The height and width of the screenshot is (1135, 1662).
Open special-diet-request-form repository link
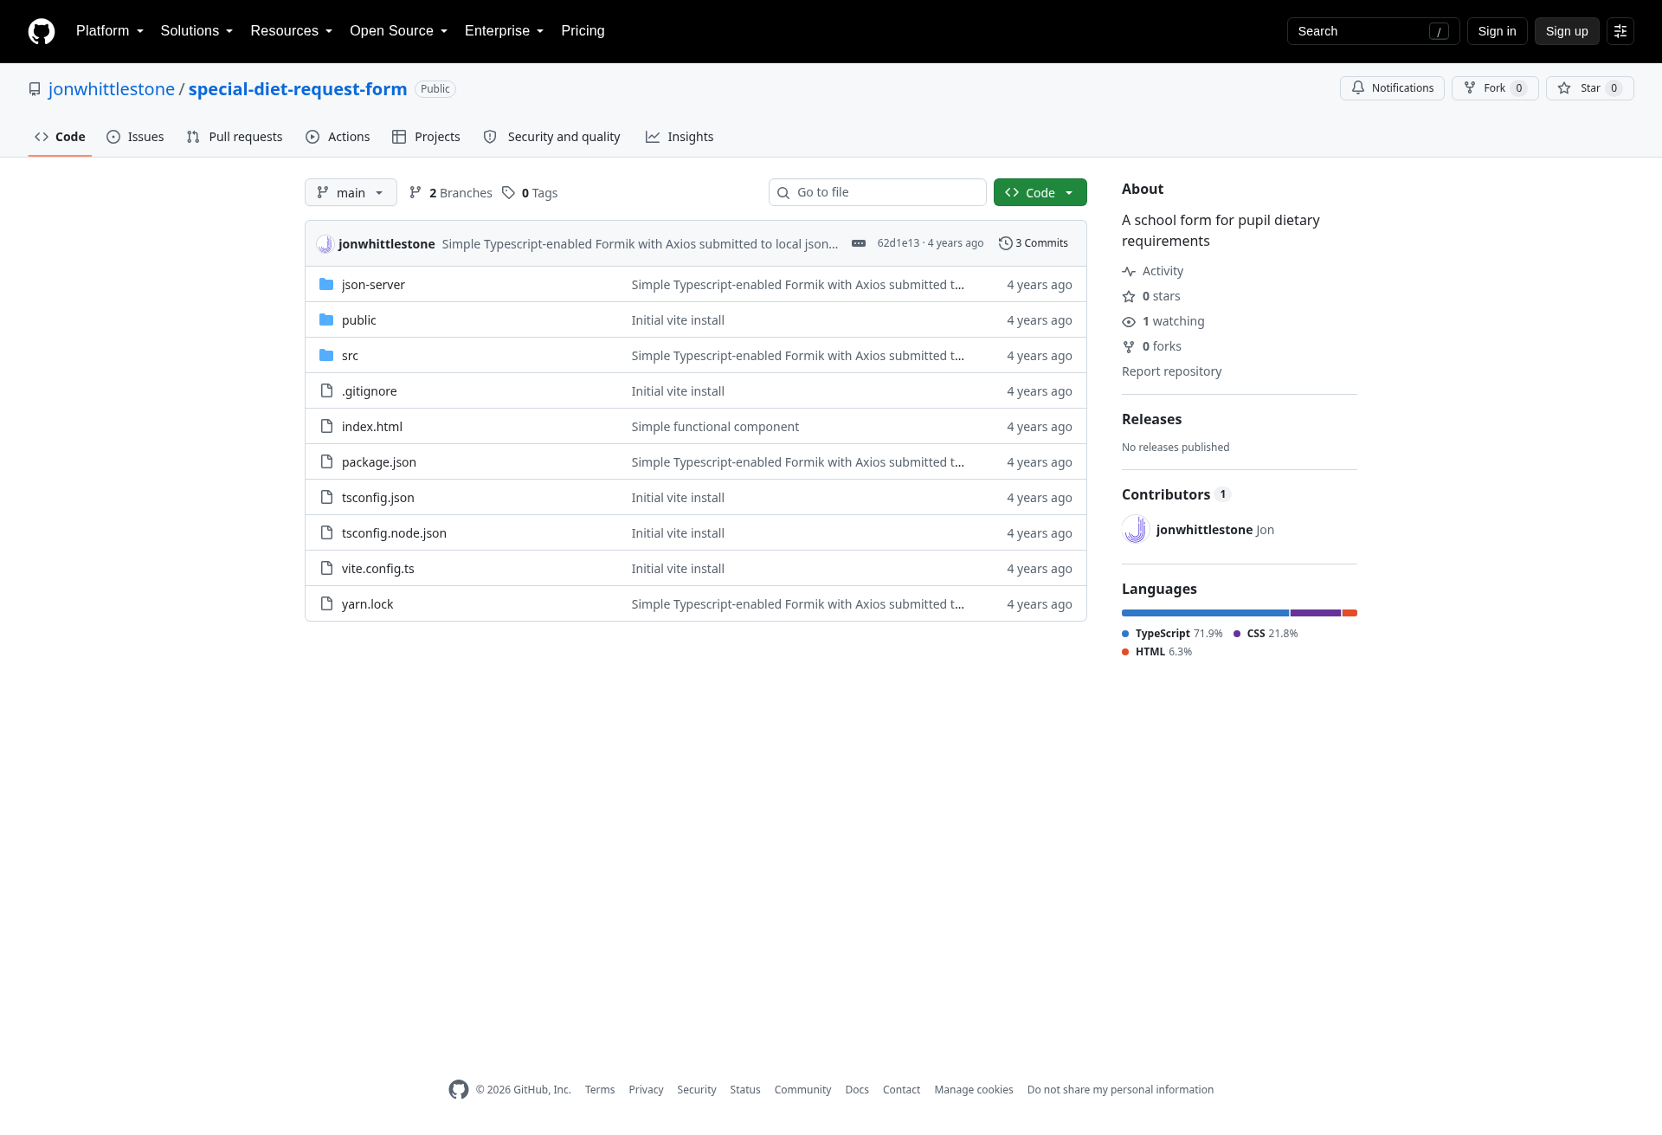point(298,89)
